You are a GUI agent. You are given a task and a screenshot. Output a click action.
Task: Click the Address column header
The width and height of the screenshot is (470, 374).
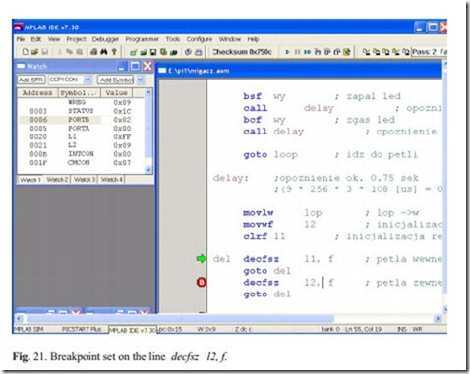pyautogui.click(x=37, y=93)
